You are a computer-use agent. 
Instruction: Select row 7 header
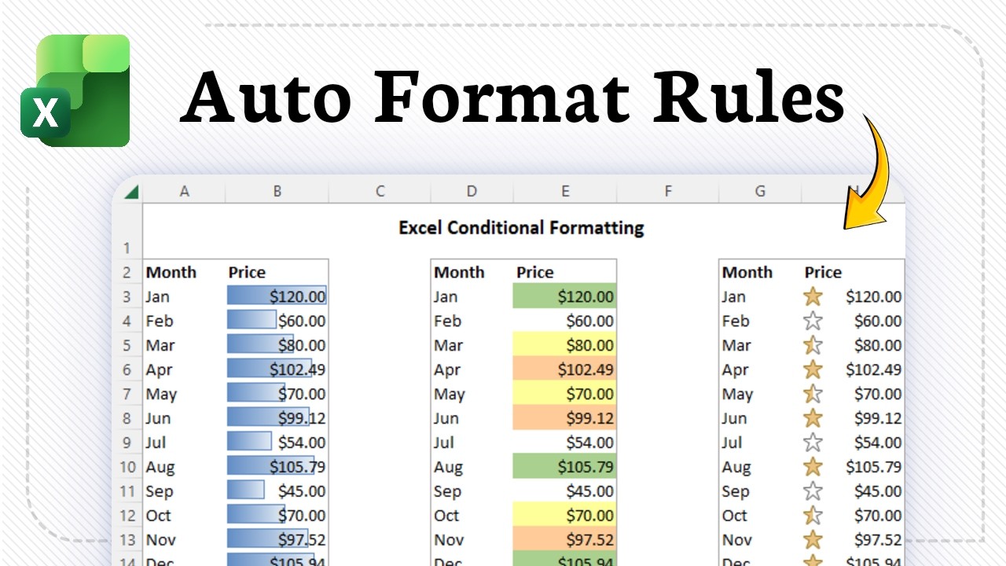coord(127,394)
